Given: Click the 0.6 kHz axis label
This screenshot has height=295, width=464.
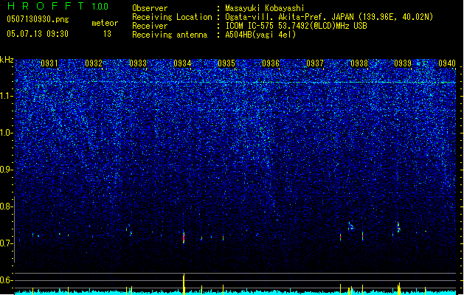Looking at the screenshot, I should [x=7, y=280].
